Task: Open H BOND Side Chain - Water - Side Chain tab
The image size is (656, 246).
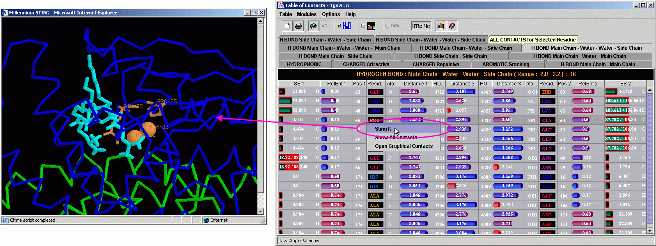Action: (x=325, y=39)
